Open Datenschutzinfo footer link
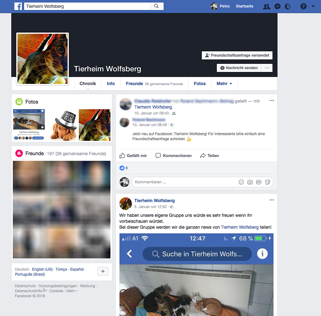 30,291
